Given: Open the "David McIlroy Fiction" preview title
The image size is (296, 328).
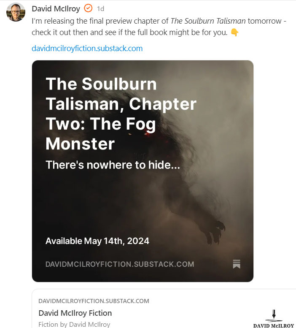Looking at the screenshot, I should [x=75, y=313].
